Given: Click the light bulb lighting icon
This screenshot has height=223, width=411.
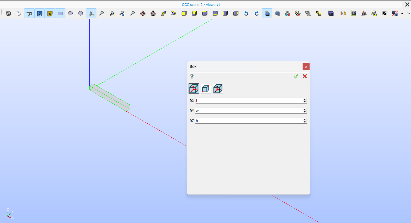Looking at the screenshot, I should [x=374, y=13].
